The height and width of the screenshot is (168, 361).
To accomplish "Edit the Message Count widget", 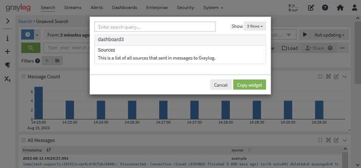I will 336,77.
